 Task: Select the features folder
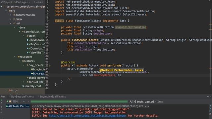click(28, 61)
